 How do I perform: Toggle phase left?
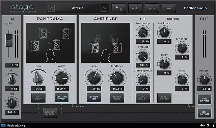pos(94,98)
